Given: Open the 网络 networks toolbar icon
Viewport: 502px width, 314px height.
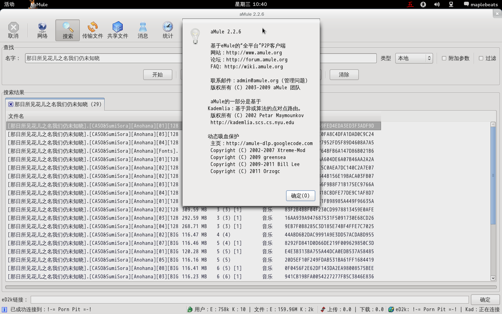Looking at the screenshot, I should pos(42,30).
